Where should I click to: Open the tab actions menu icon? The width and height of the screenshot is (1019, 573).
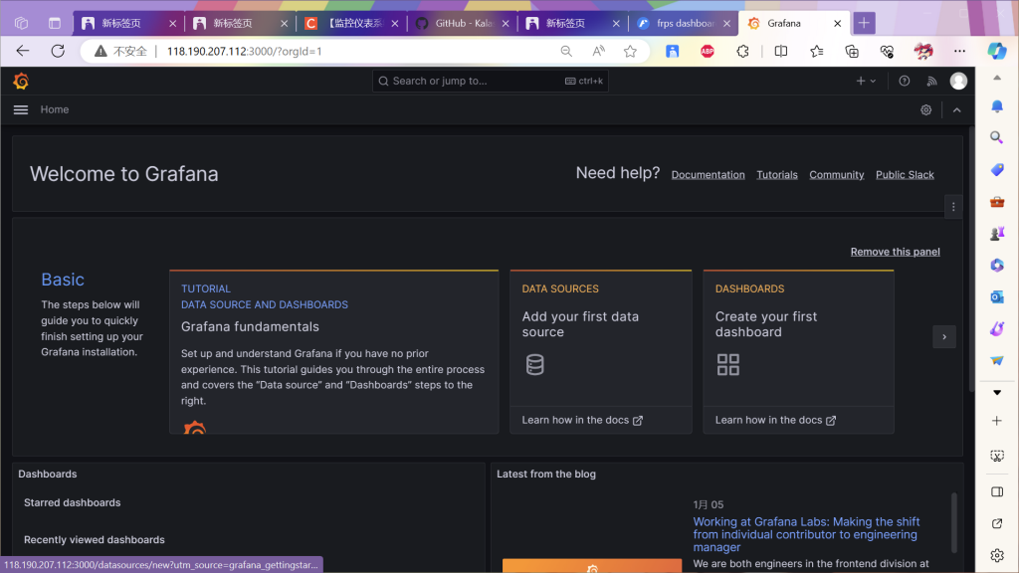[x=55, y=24]
